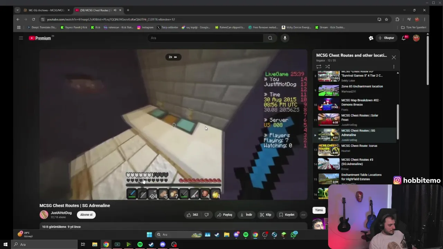Close the playlist panel with X
The height and width of the screenshot is (249, 443).
394,57
